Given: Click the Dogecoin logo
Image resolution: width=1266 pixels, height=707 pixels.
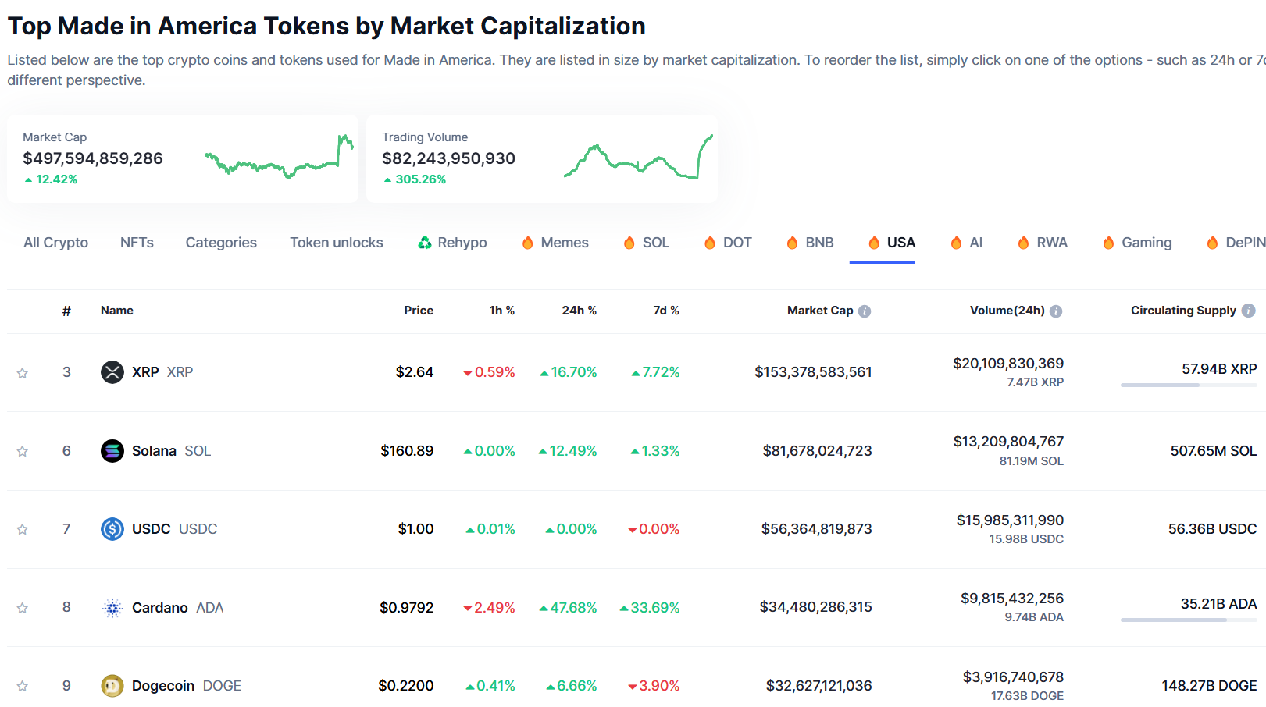Looking at the screenshot, I should 112,685.
